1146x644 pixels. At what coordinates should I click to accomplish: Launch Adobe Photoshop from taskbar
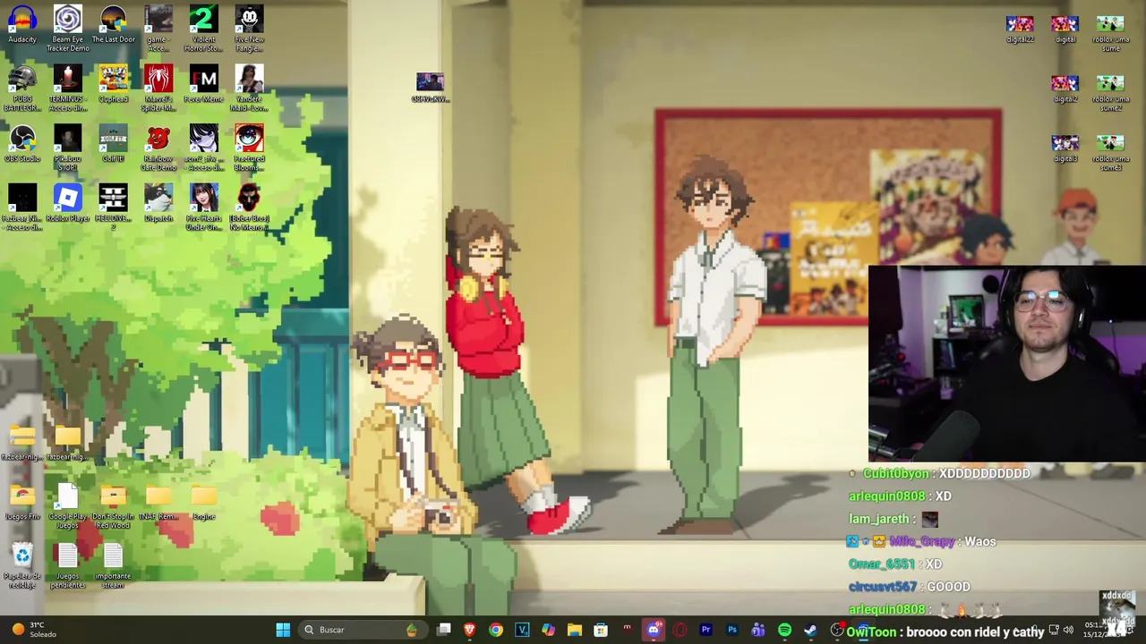(x=732, y=630)
